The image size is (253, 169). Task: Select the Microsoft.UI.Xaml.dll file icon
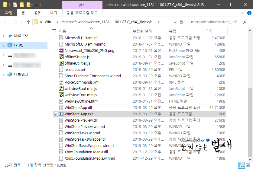(61, 38)
